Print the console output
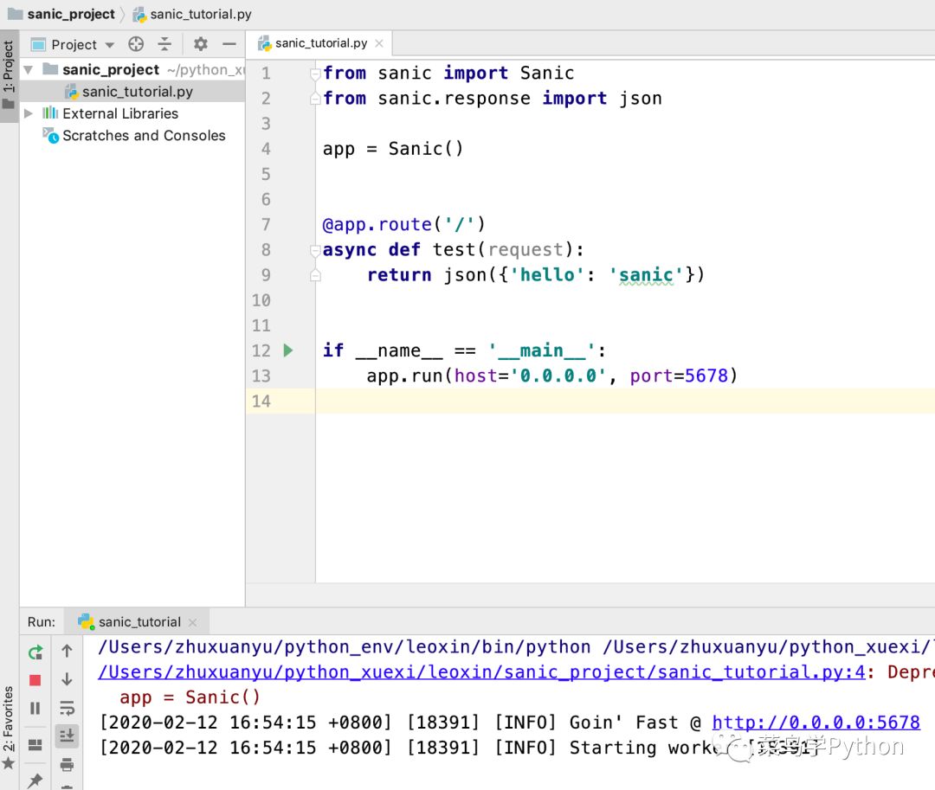935x790 pixels. click(68, 765)
